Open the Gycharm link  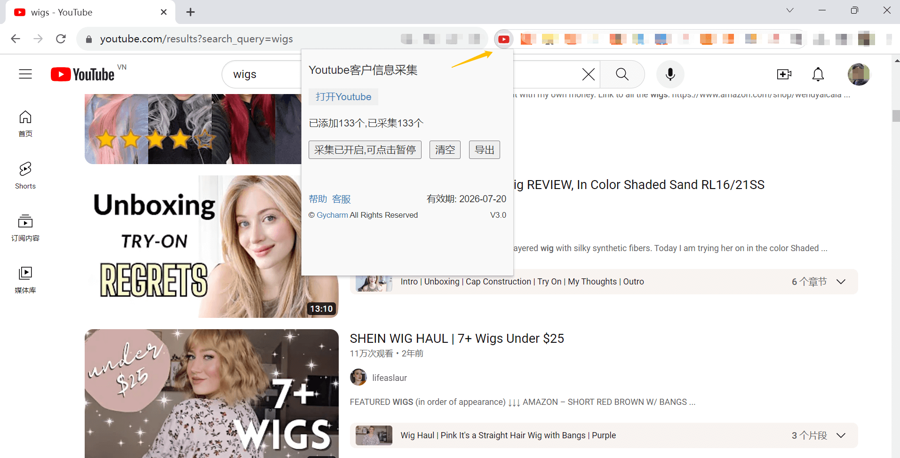[x=332, y=215]
